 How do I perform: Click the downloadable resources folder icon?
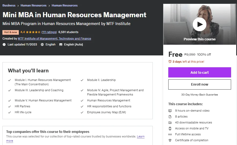(x=170, y=123)
